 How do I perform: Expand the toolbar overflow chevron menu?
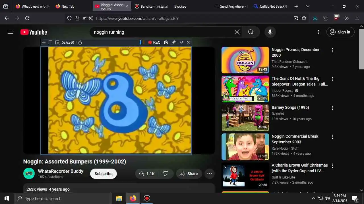pyautogui.click(x=347, y=18)
